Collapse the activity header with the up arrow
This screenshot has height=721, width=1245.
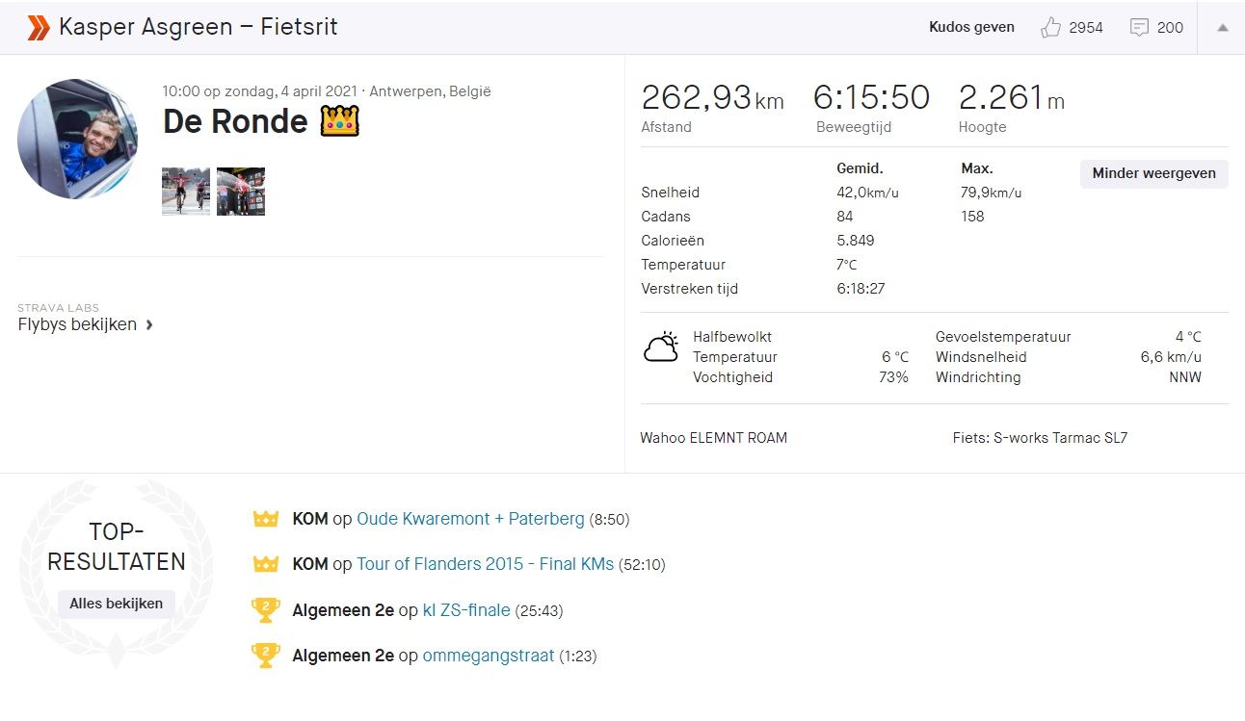click(x=1222, y=28)
